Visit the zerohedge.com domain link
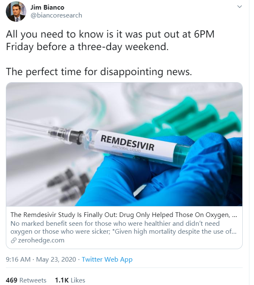 click(x=41, y=240)
